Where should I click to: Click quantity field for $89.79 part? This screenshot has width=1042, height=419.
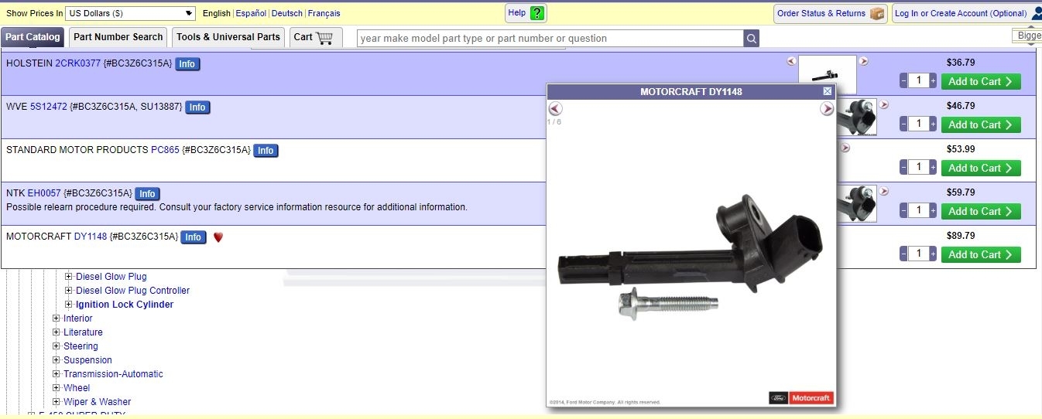[918, 254]
